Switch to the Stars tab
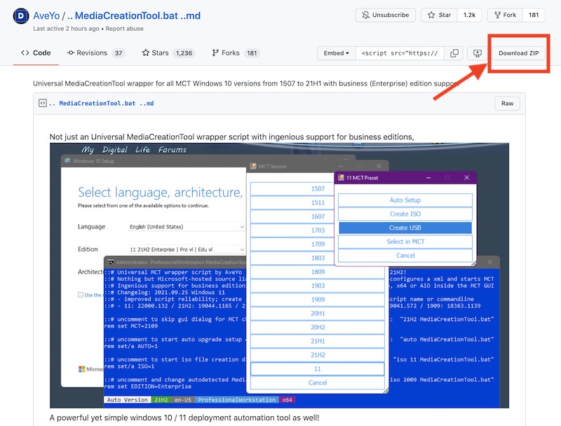This screenshot has height=426, width=561. [168, 53]
